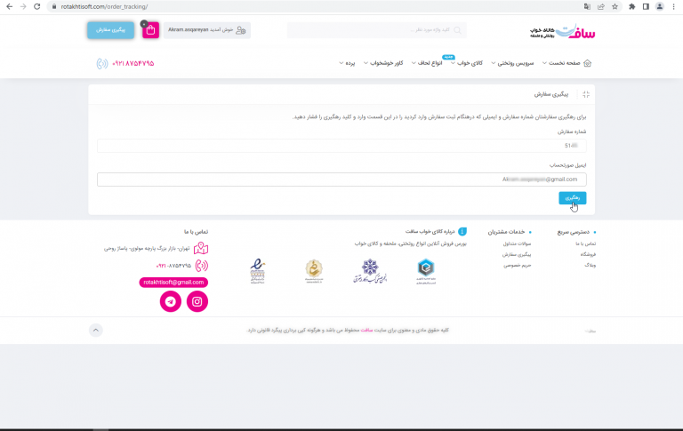Open the Instagram social icon
Image resolution: width=683 pixels, height=431 pixels.
(x=197, y=301)
